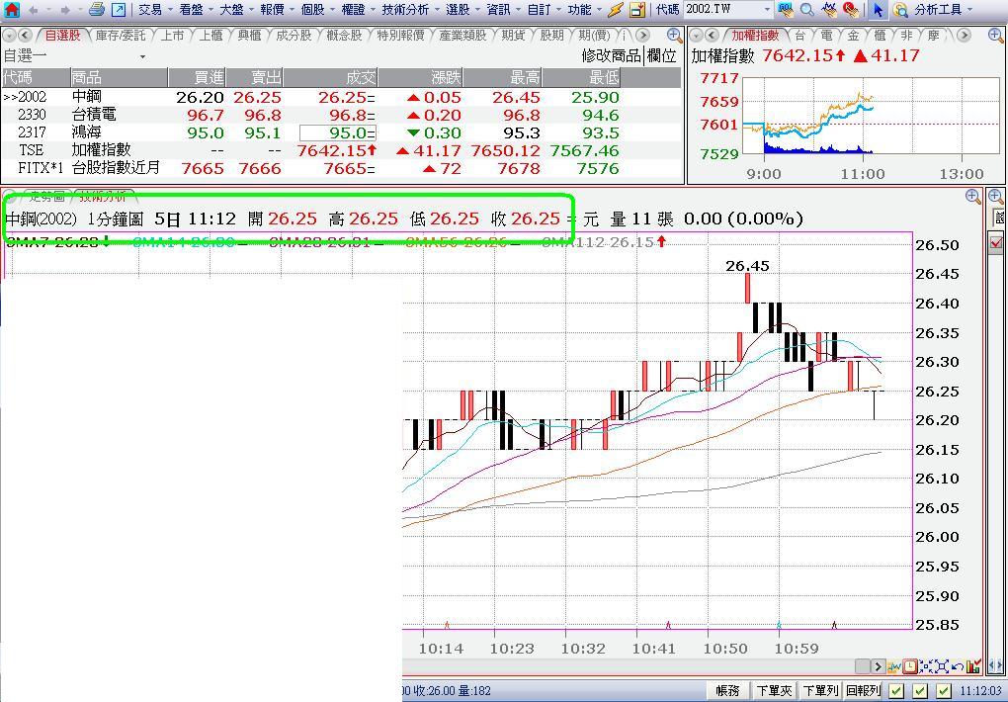Click the 帳務 button in status bar
This screenshot has width=1008, height=702.
click(727, 691)
